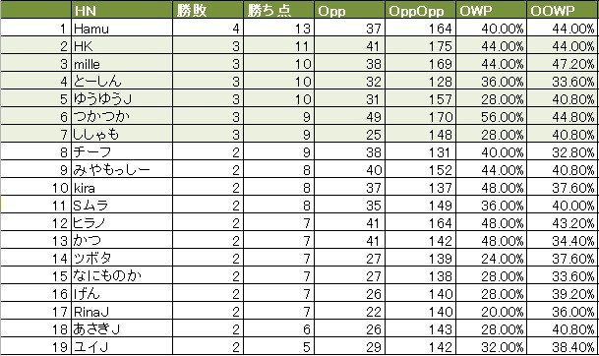Image resolution: width=599 pixels, height=356 pixels.
Task: Select the kira name cell
Action: tap(122, 187)
